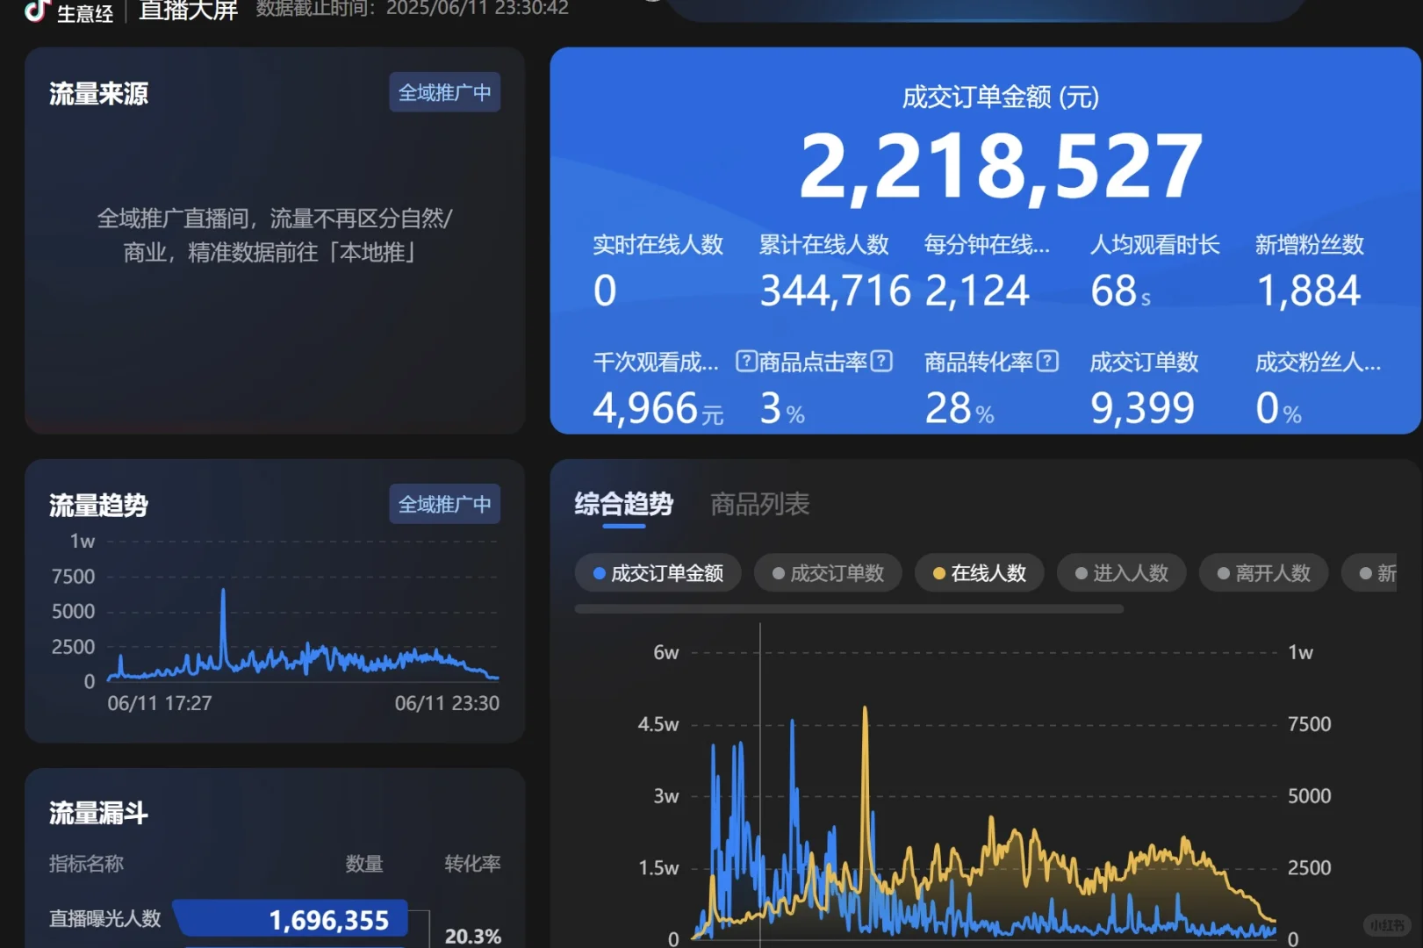Image resolution: width=1423 pixels, height=948 pixels.
Task: Click the 2,124 per-minute online value
Action: click(977, 291)
